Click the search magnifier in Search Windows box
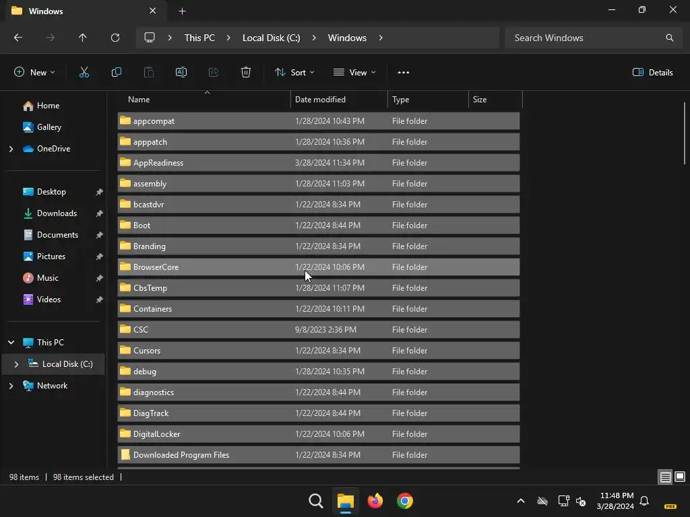Viewport: 690px width, 517px height. click(669, 38)
